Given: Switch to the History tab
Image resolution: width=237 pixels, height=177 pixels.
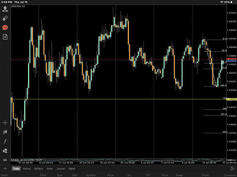Looking at the screenshot, I should click(27, 169).
